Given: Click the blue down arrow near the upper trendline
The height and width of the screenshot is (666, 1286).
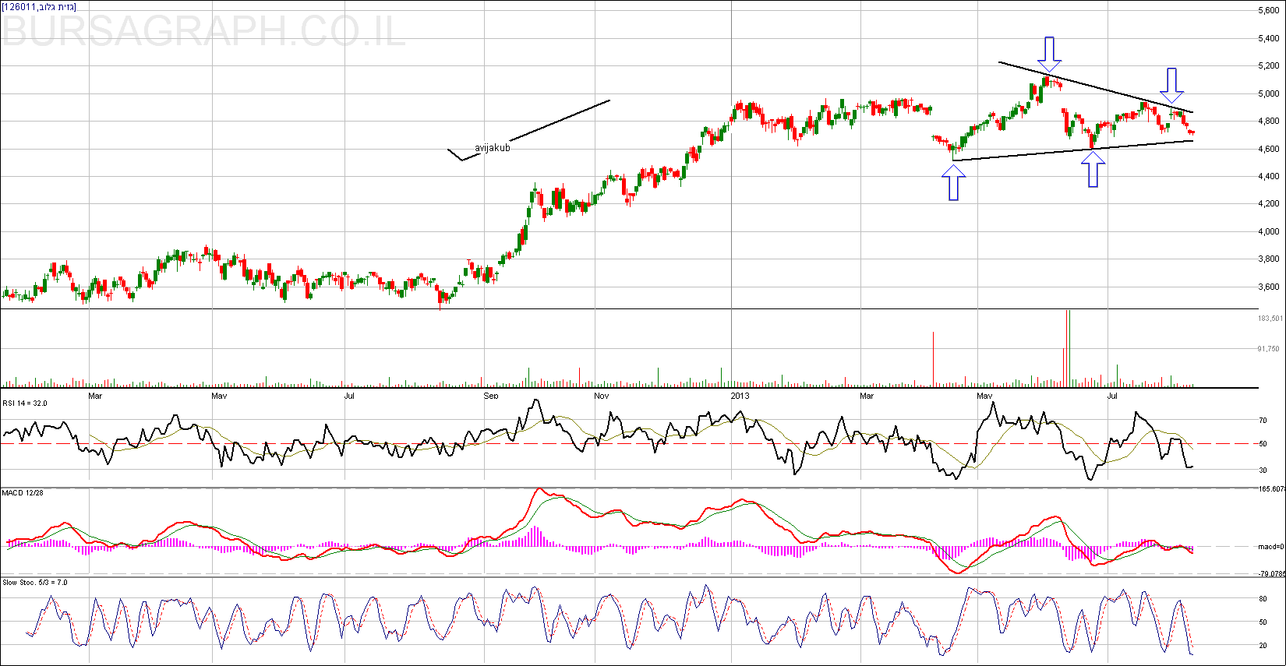Looking at the screenshot, I should tap(1171, 85).
